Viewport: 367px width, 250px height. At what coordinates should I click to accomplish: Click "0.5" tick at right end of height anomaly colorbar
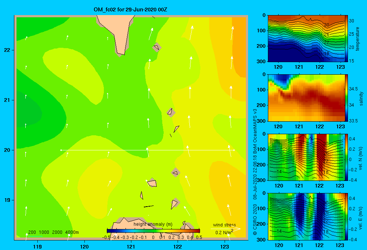pyautogui.click(x=199, y=238)
